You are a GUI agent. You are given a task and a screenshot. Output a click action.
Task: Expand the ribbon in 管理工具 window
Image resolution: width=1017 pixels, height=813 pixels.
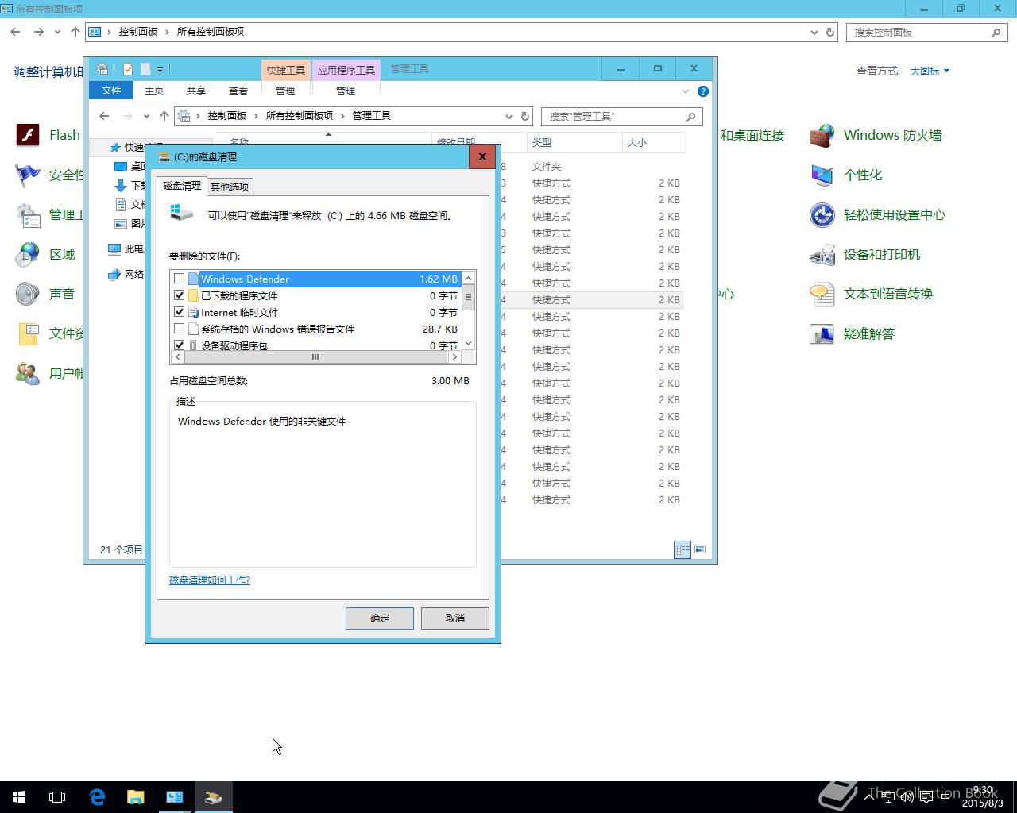[686, 91]
